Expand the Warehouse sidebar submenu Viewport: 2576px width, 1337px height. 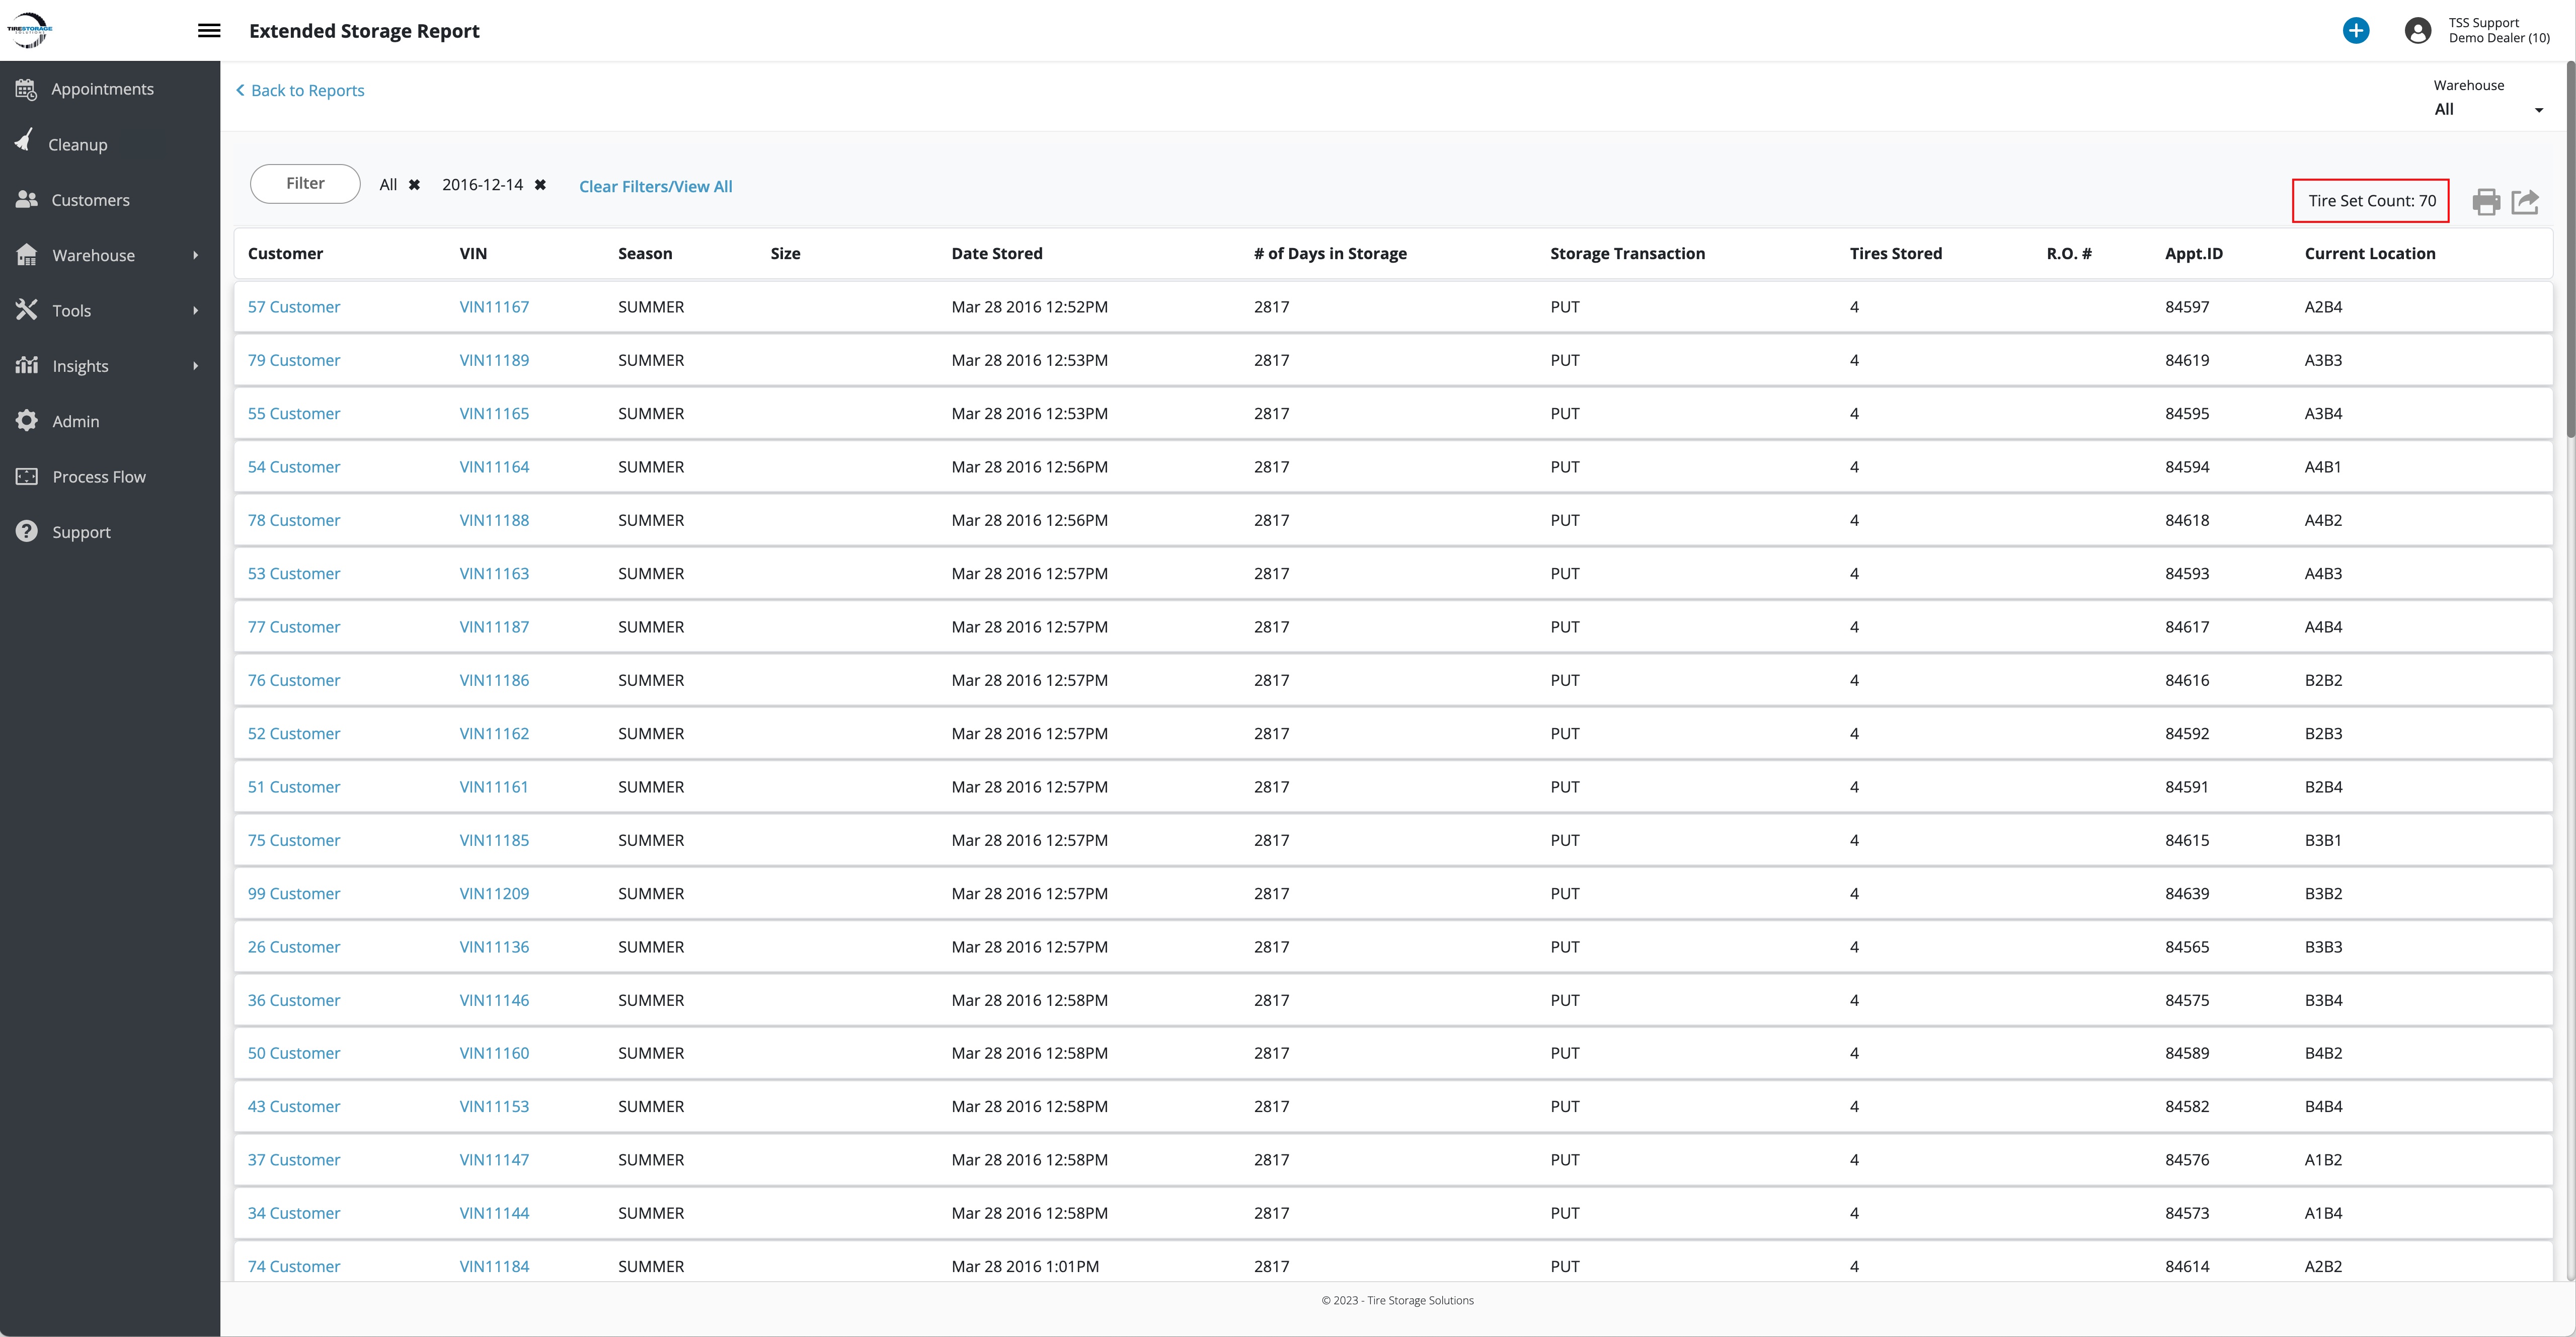[x=195, y=255]
